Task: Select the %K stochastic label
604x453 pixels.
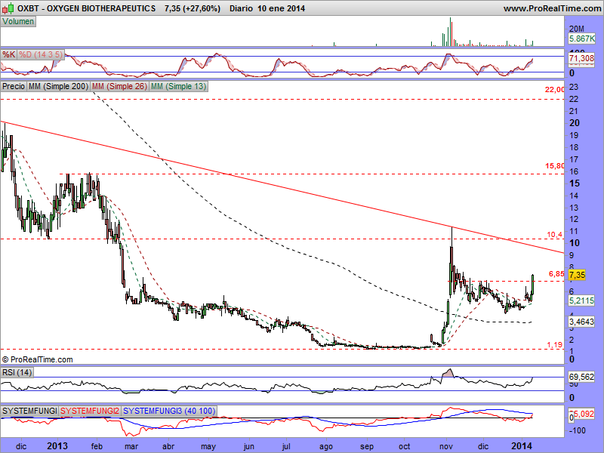Action: pyautogui.click(x=8, y=54)
